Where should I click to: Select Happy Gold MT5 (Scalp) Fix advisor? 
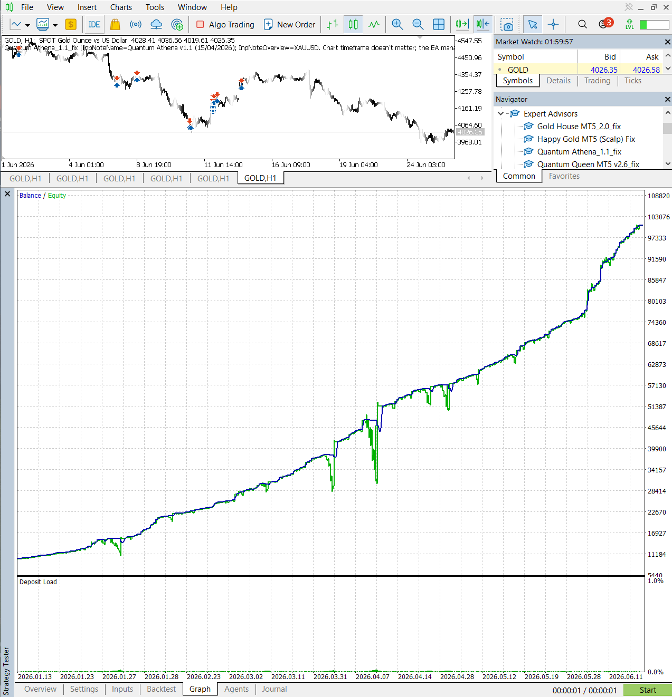pyautogui.click(x=586, y=139)
